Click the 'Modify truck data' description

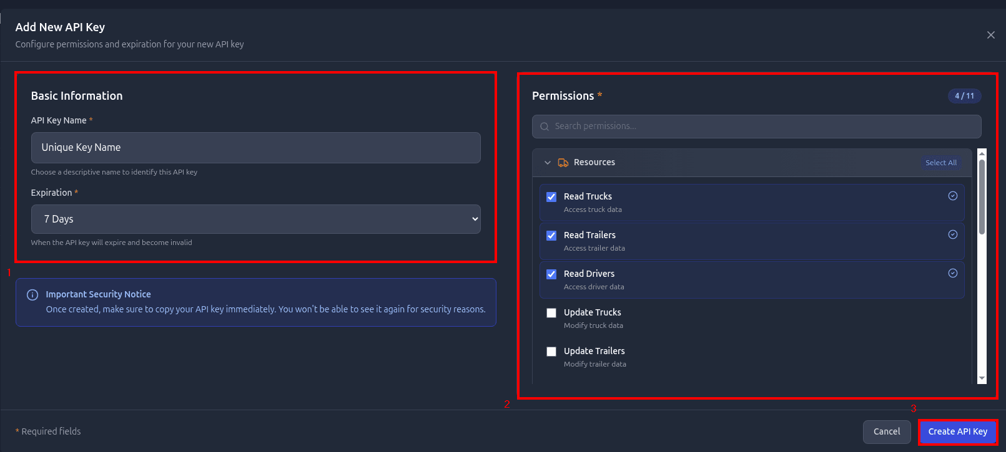pyautogui.click(x=593, y=325)
